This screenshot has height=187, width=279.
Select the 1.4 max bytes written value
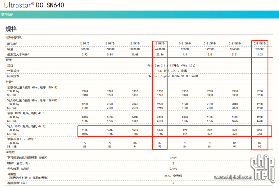[x=185, y=55]
